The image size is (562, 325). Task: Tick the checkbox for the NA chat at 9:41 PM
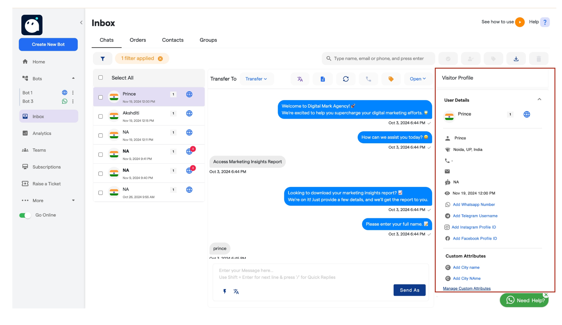[101, 155]
